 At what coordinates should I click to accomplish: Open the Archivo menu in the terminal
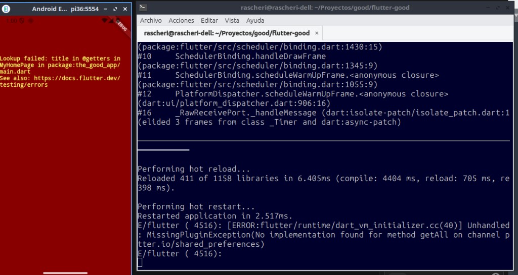[x=151, y=20]
